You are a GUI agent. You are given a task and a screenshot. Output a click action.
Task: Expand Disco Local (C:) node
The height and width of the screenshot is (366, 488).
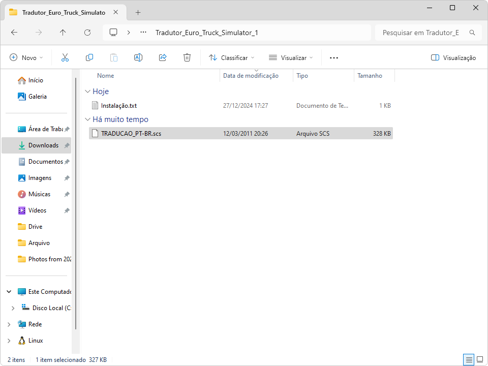tap(13, 308)
